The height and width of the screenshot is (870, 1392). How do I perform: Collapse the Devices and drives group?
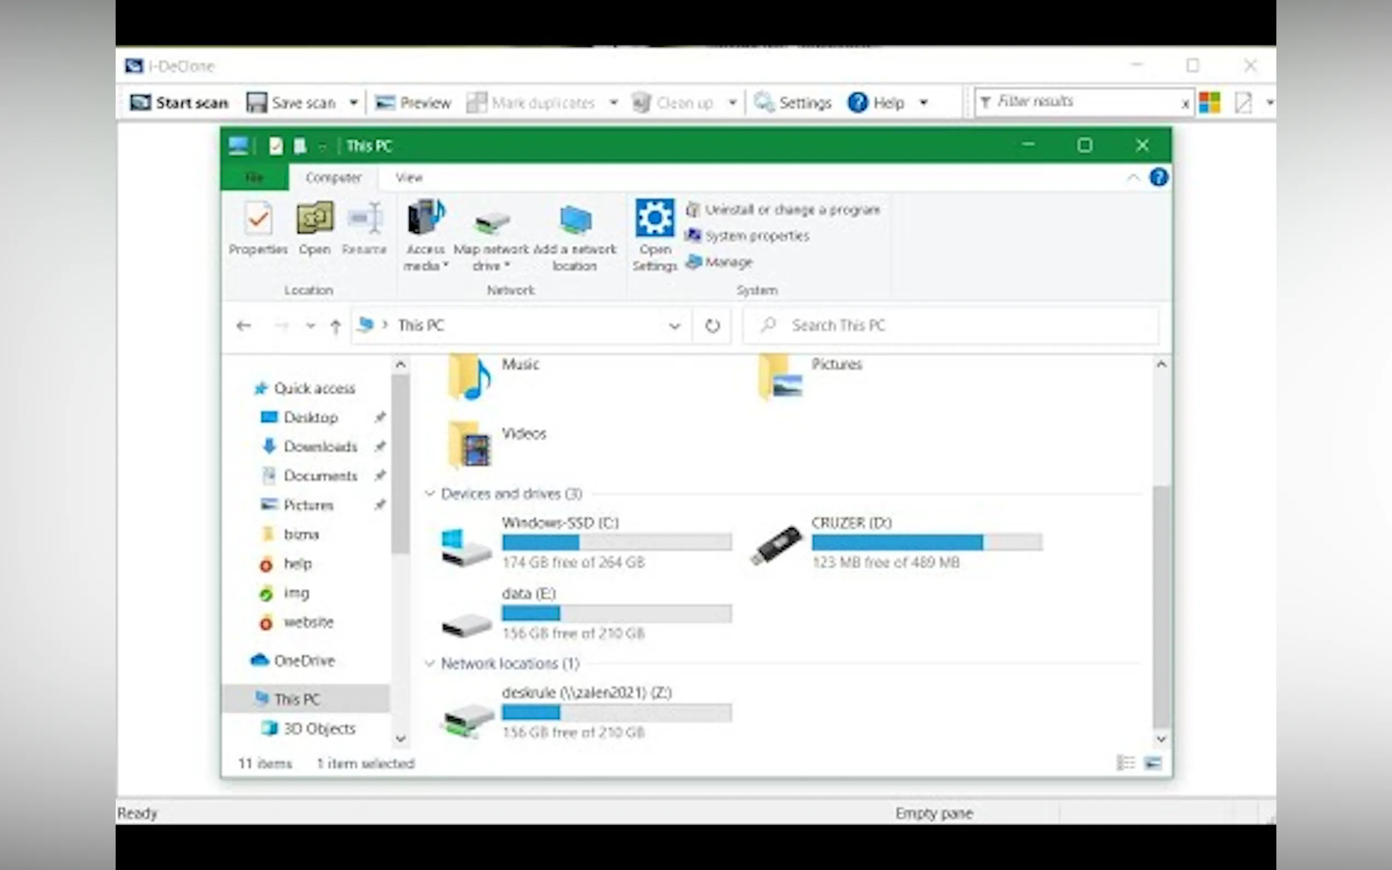(x=429, y=494)
